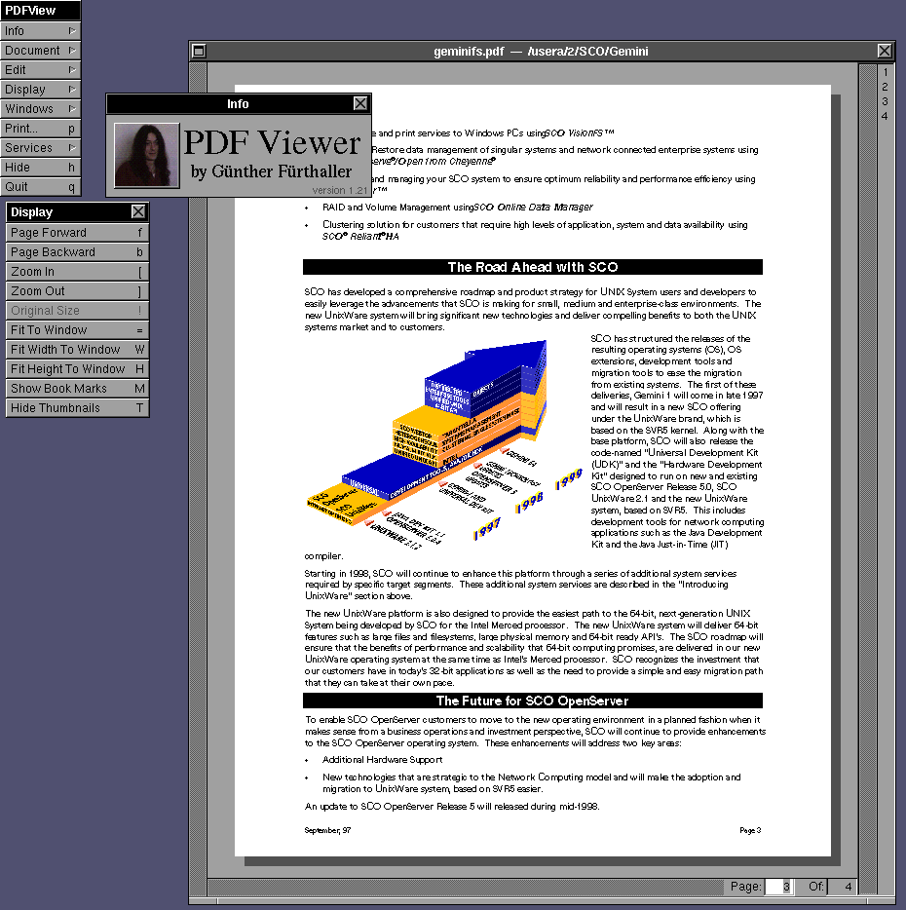Click the Info submenu arrow indicator
Screen dimensions: 906x910
pyautogui.click(x=72, y=31)
